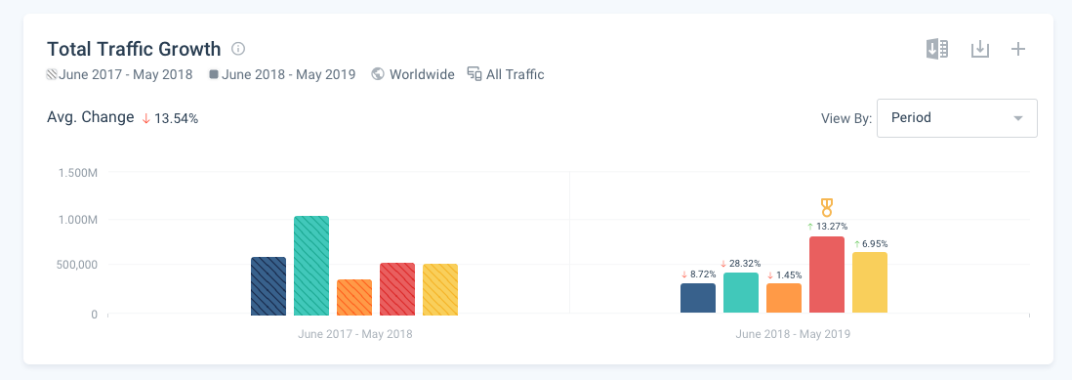The image size is (1072, 380).
Task: Click the June 2018 - May 2019 legend text
Action: [289, 74]
